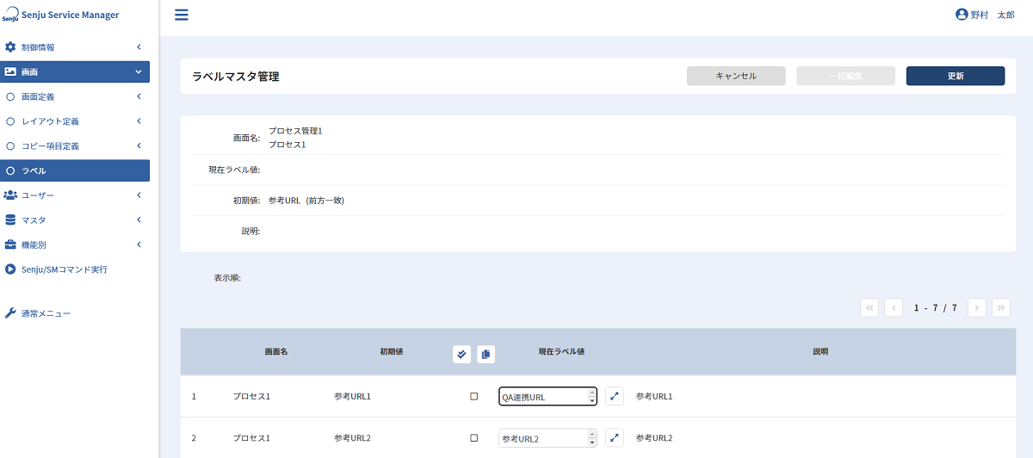Click the 画面名 column header
Image resolution: width=1033 pixels, height=458 pixels.
click(275, 352)
